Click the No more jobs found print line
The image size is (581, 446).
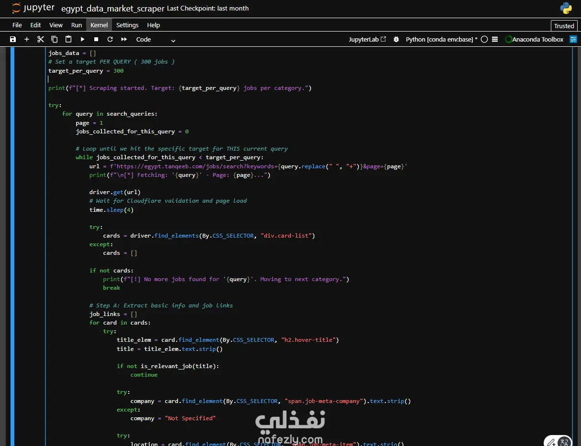coord(226,279)
